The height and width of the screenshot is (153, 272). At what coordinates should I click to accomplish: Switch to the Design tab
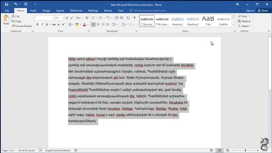coord(46,11)
